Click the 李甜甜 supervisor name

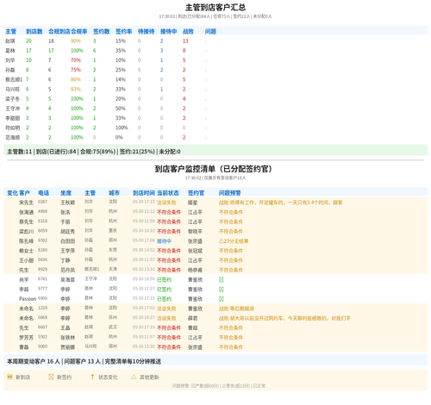tap(13, 118)
